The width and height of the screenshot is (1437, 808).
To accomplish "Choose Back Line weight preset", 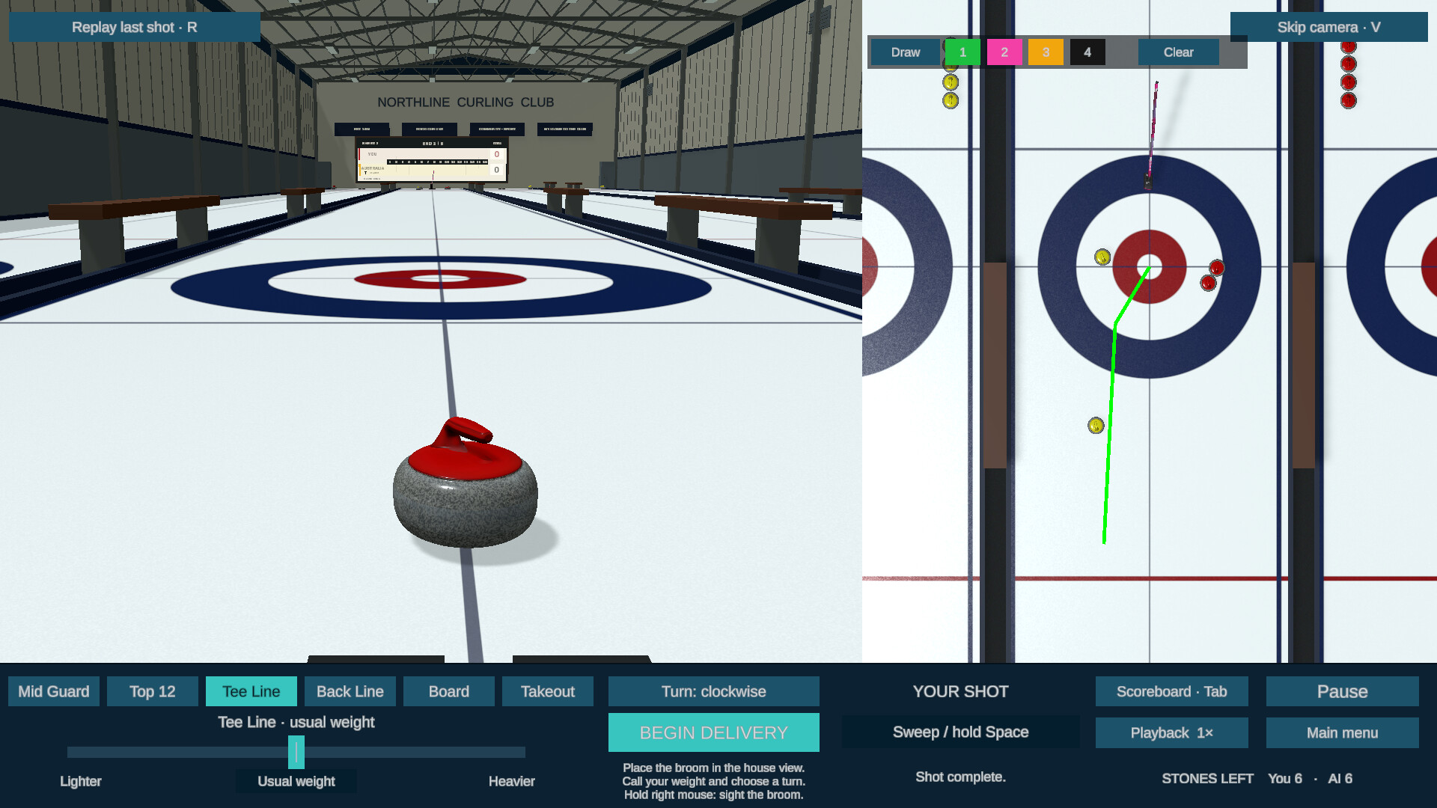I will [350, 691].
